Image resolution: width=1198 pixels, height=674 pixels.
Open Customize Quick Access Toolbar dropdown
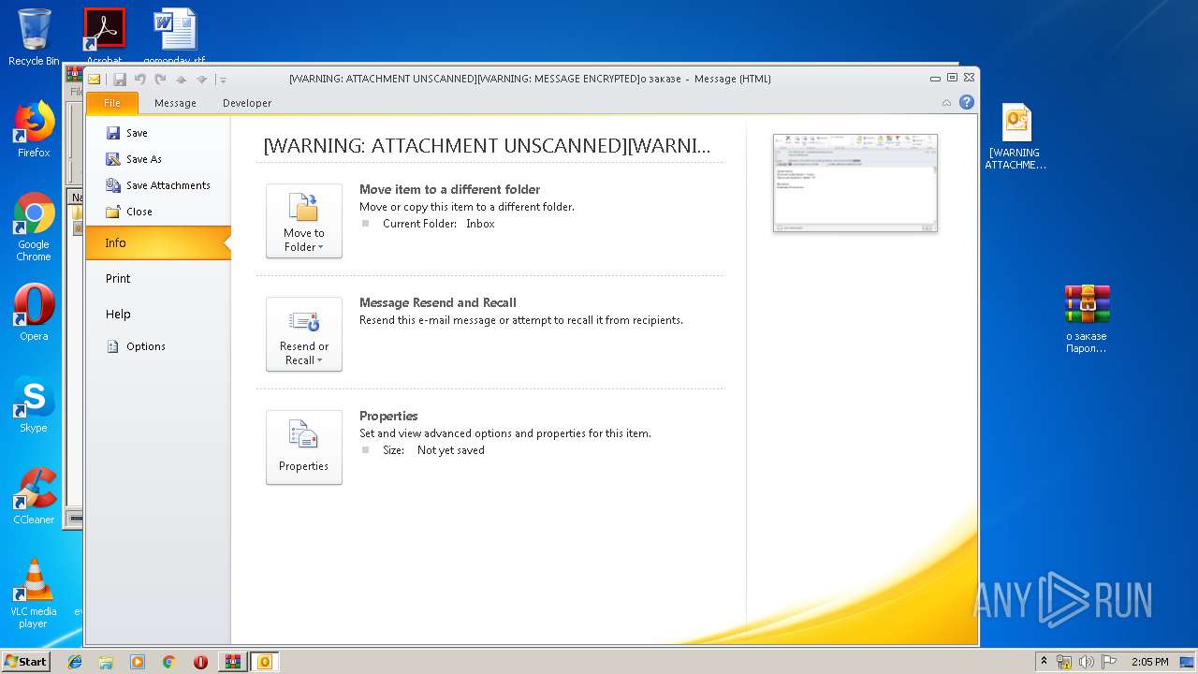point(223,80)
